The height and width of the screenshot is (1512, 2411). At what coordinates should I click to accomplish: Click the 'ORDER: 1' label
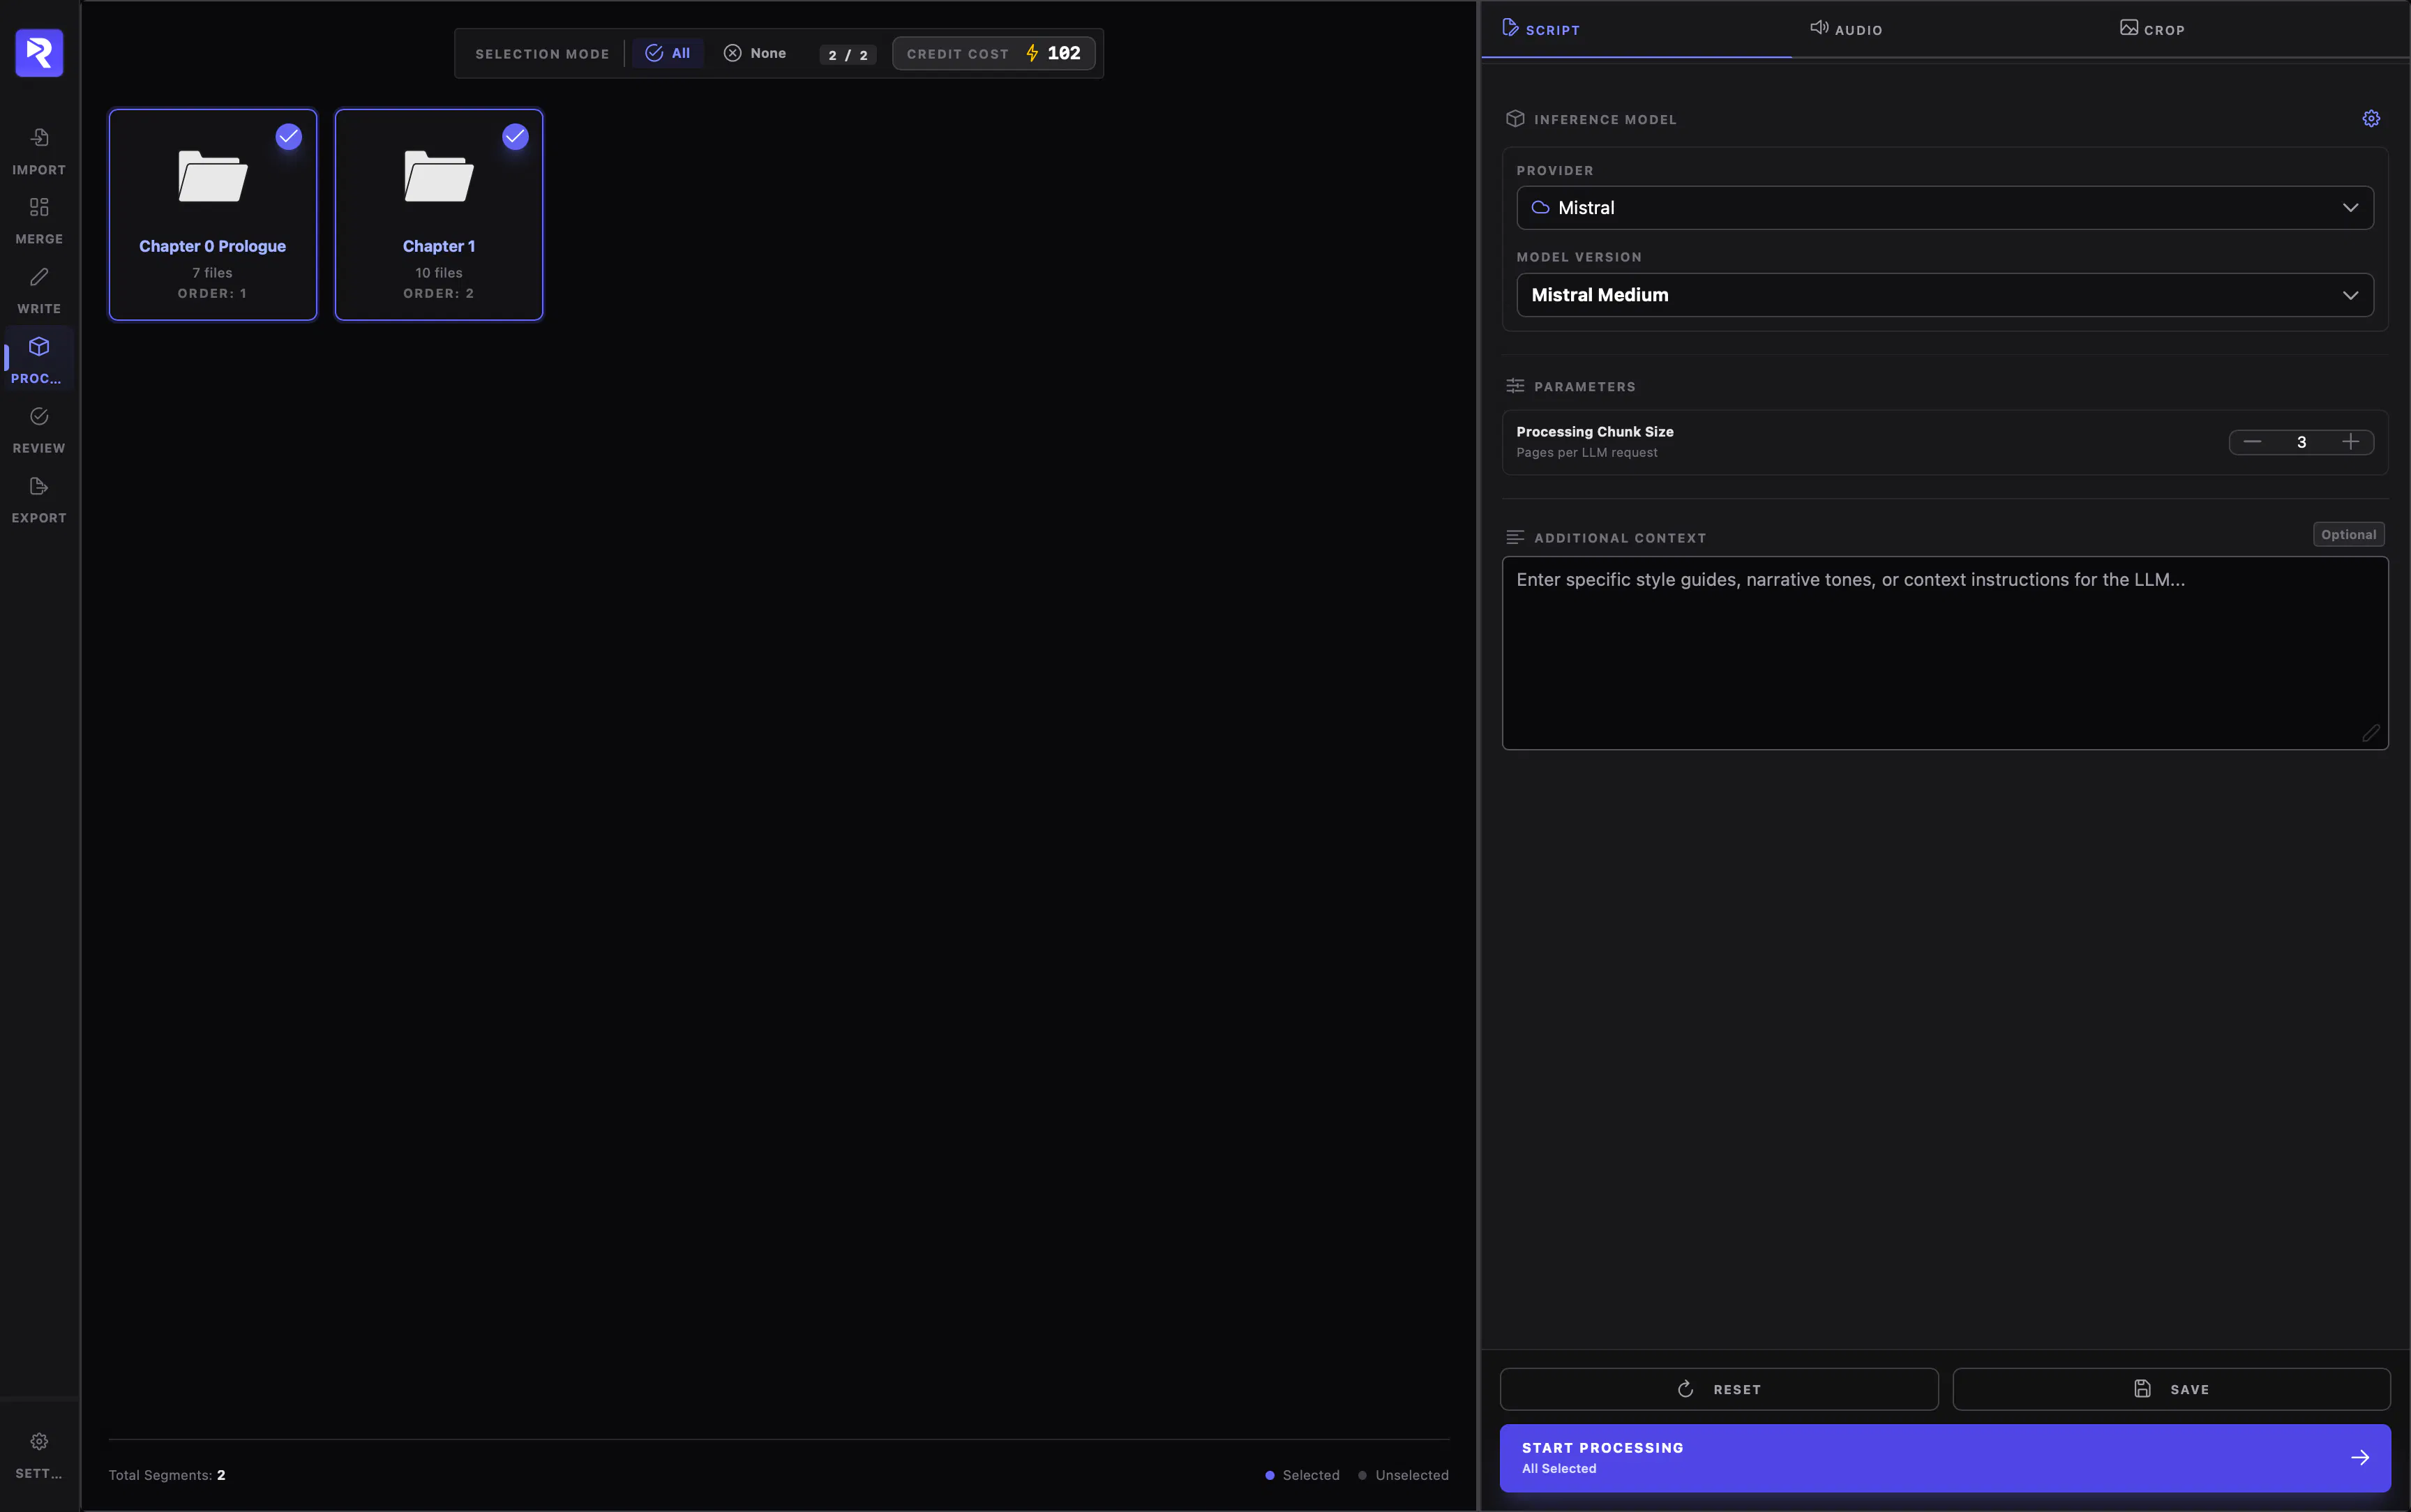click(212, 293)
